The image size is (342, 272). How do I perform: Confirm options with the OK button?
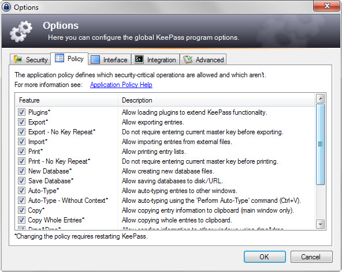pos(265,257)
